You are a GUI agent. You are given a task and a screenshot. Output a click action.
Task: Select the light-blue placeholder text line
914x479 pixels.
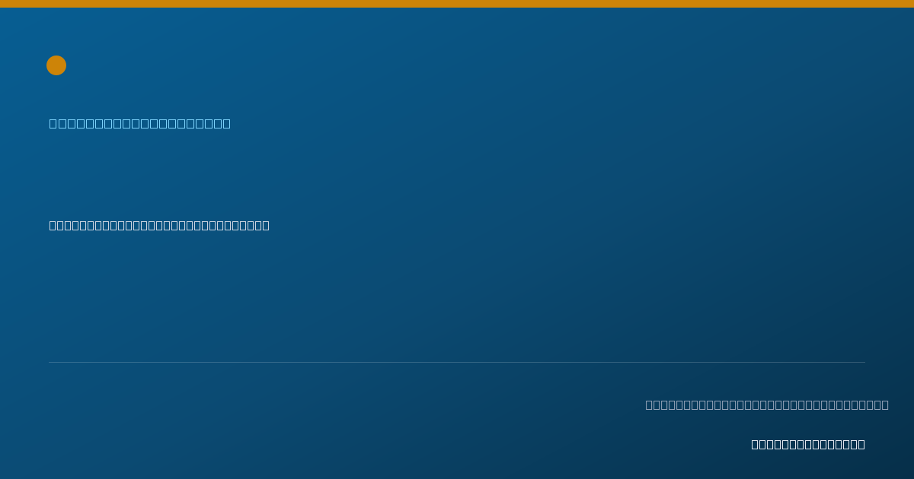click(140, 123)
